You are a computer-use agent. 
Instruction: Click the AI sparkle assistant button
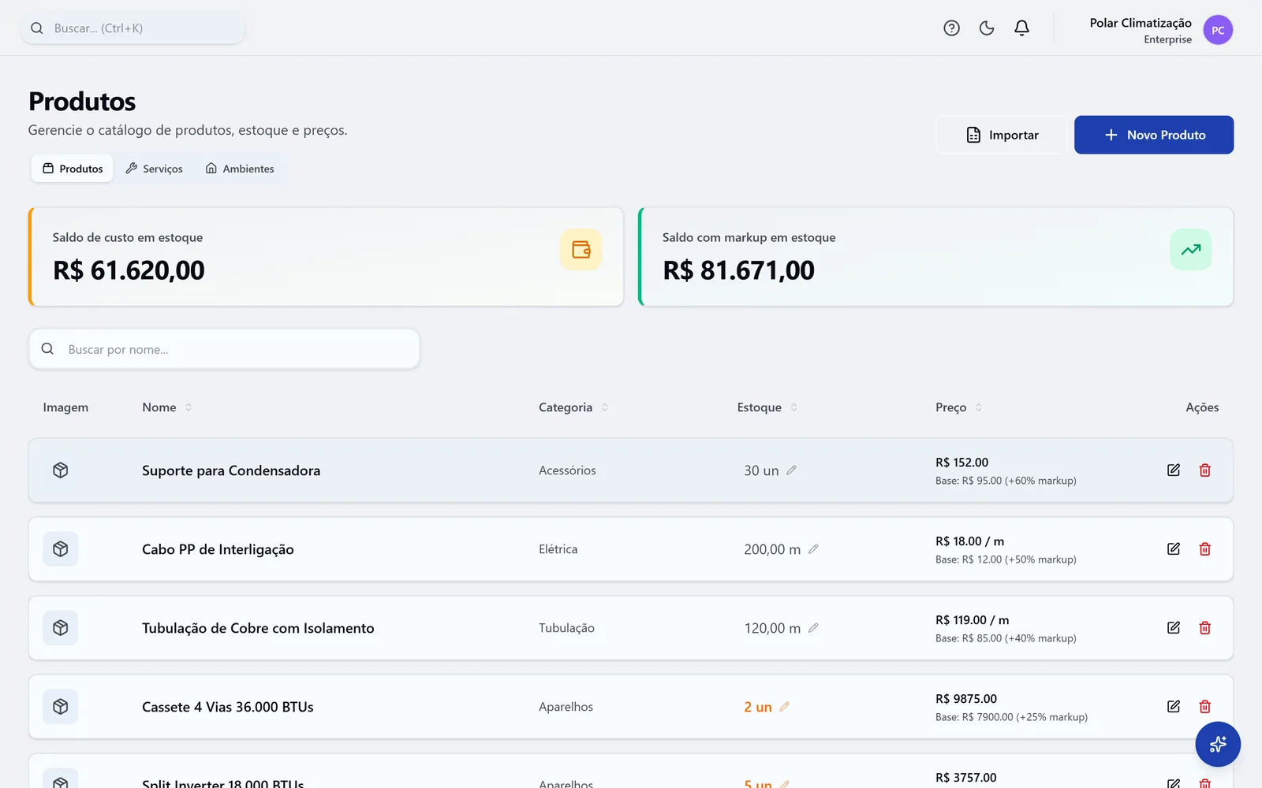click(1218, 744)
